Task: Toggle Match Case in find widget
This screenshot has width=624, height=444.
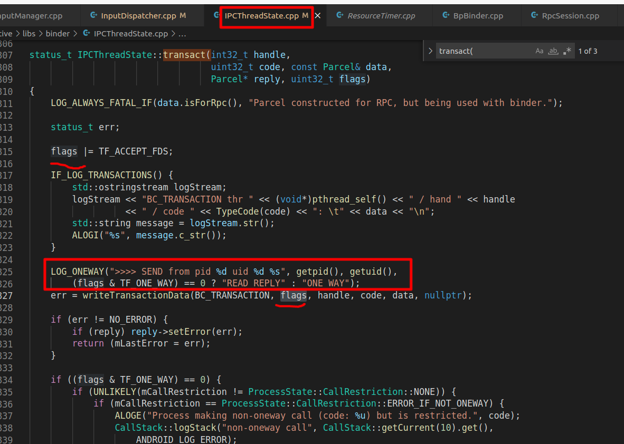Action: pyautogui.click(x=539, y=51)
